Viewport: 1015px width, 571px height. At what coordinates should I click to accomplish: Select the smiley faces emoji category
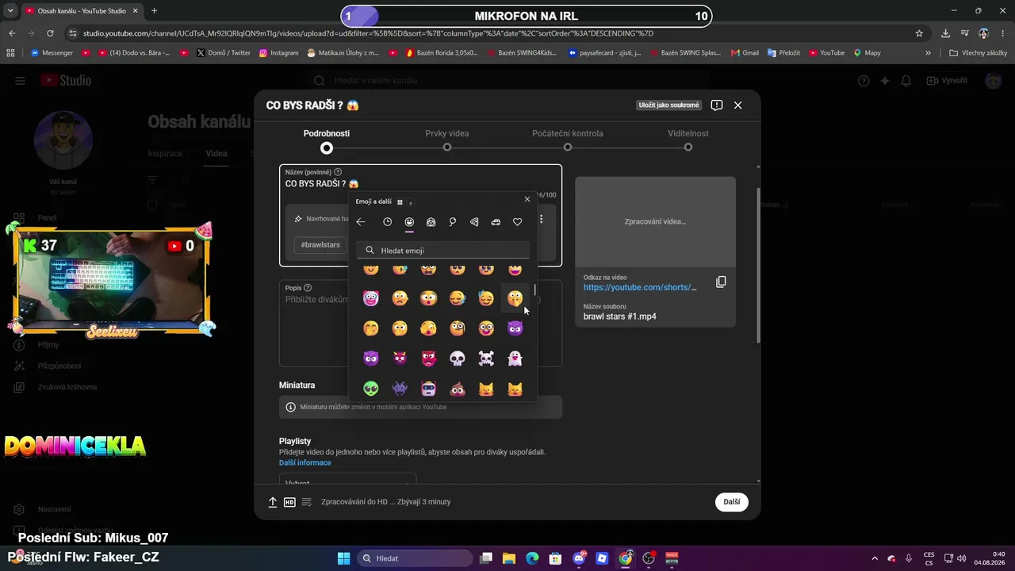click(409, 222)
